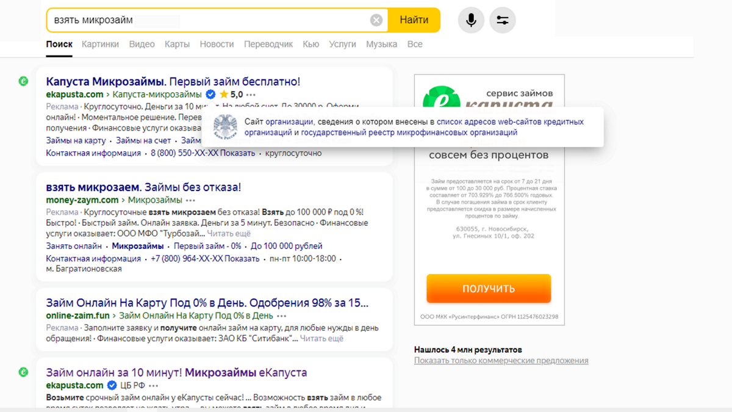Click the Bank of Russia emblem in the tooltip
The image size is (732, 412).
224,127
